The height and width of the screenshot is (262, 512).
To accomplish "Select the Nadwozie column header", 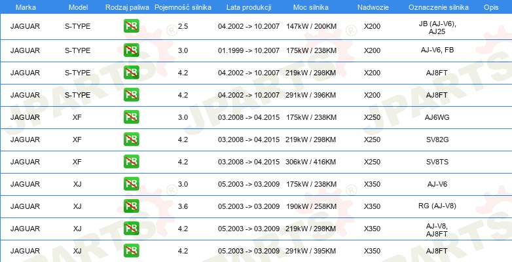I will pyautogui.click(x=373, y=7).
